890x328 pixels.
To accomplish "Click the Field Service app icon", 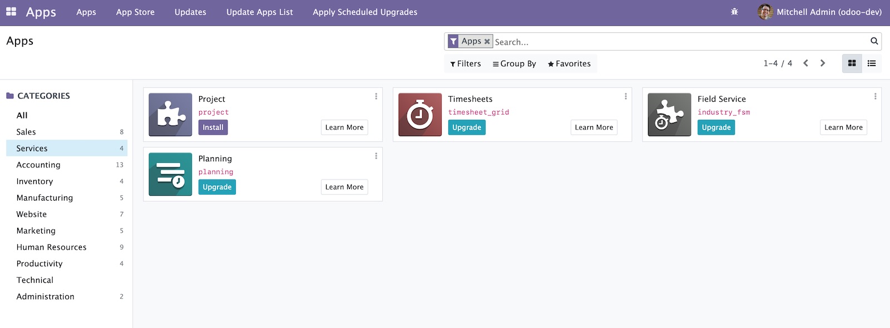I will click(x=669, y=115).
